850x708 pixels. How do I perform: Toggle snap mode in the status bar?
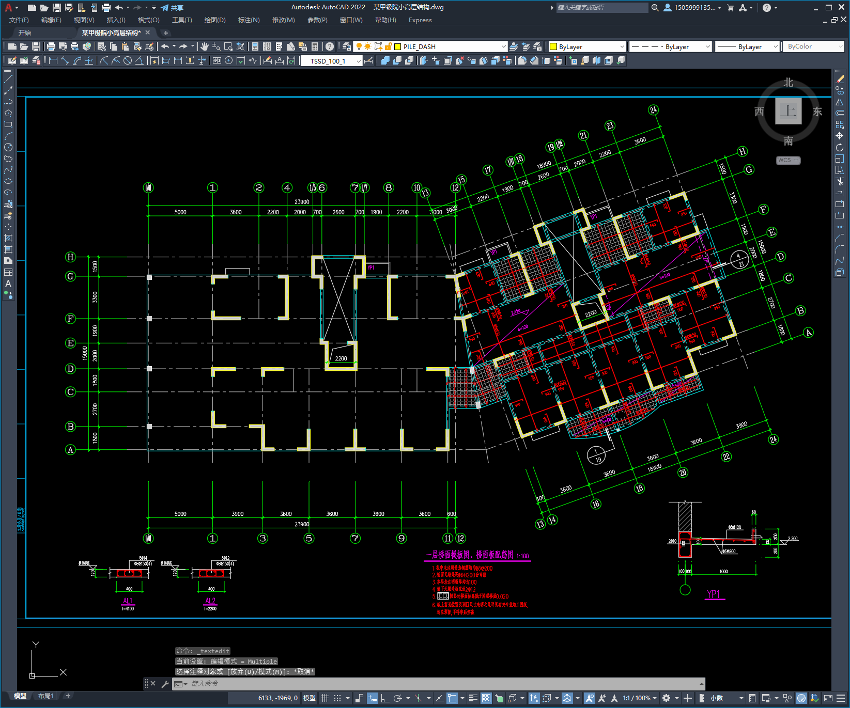(x=337, y=698)
